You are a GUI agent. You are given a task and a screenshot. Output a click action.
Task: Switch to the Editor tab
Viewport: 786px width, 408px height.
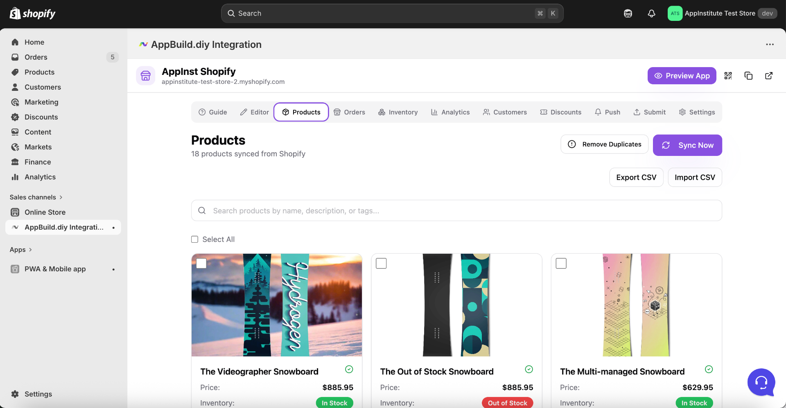click(255, 112)
